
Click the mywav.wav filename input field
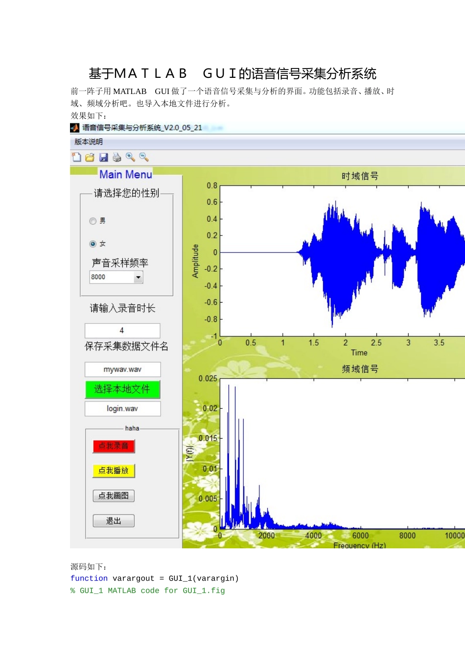(122, 370)
